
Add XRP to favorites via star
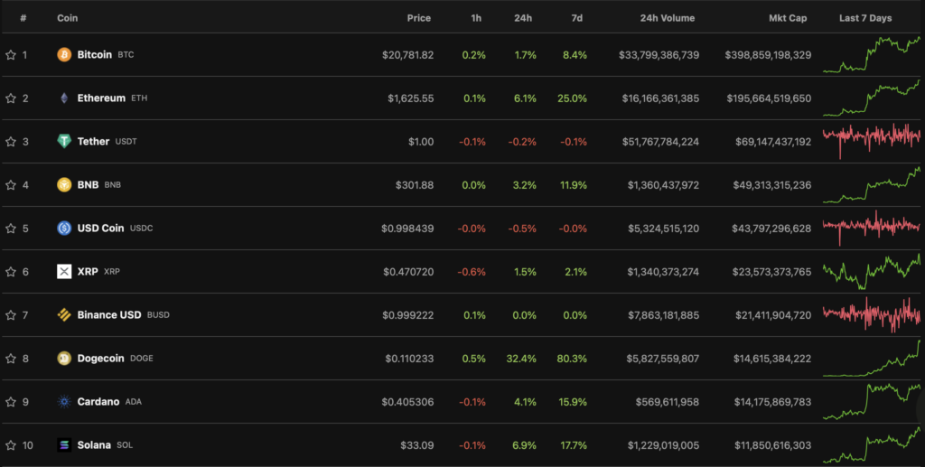pos(11,271)
